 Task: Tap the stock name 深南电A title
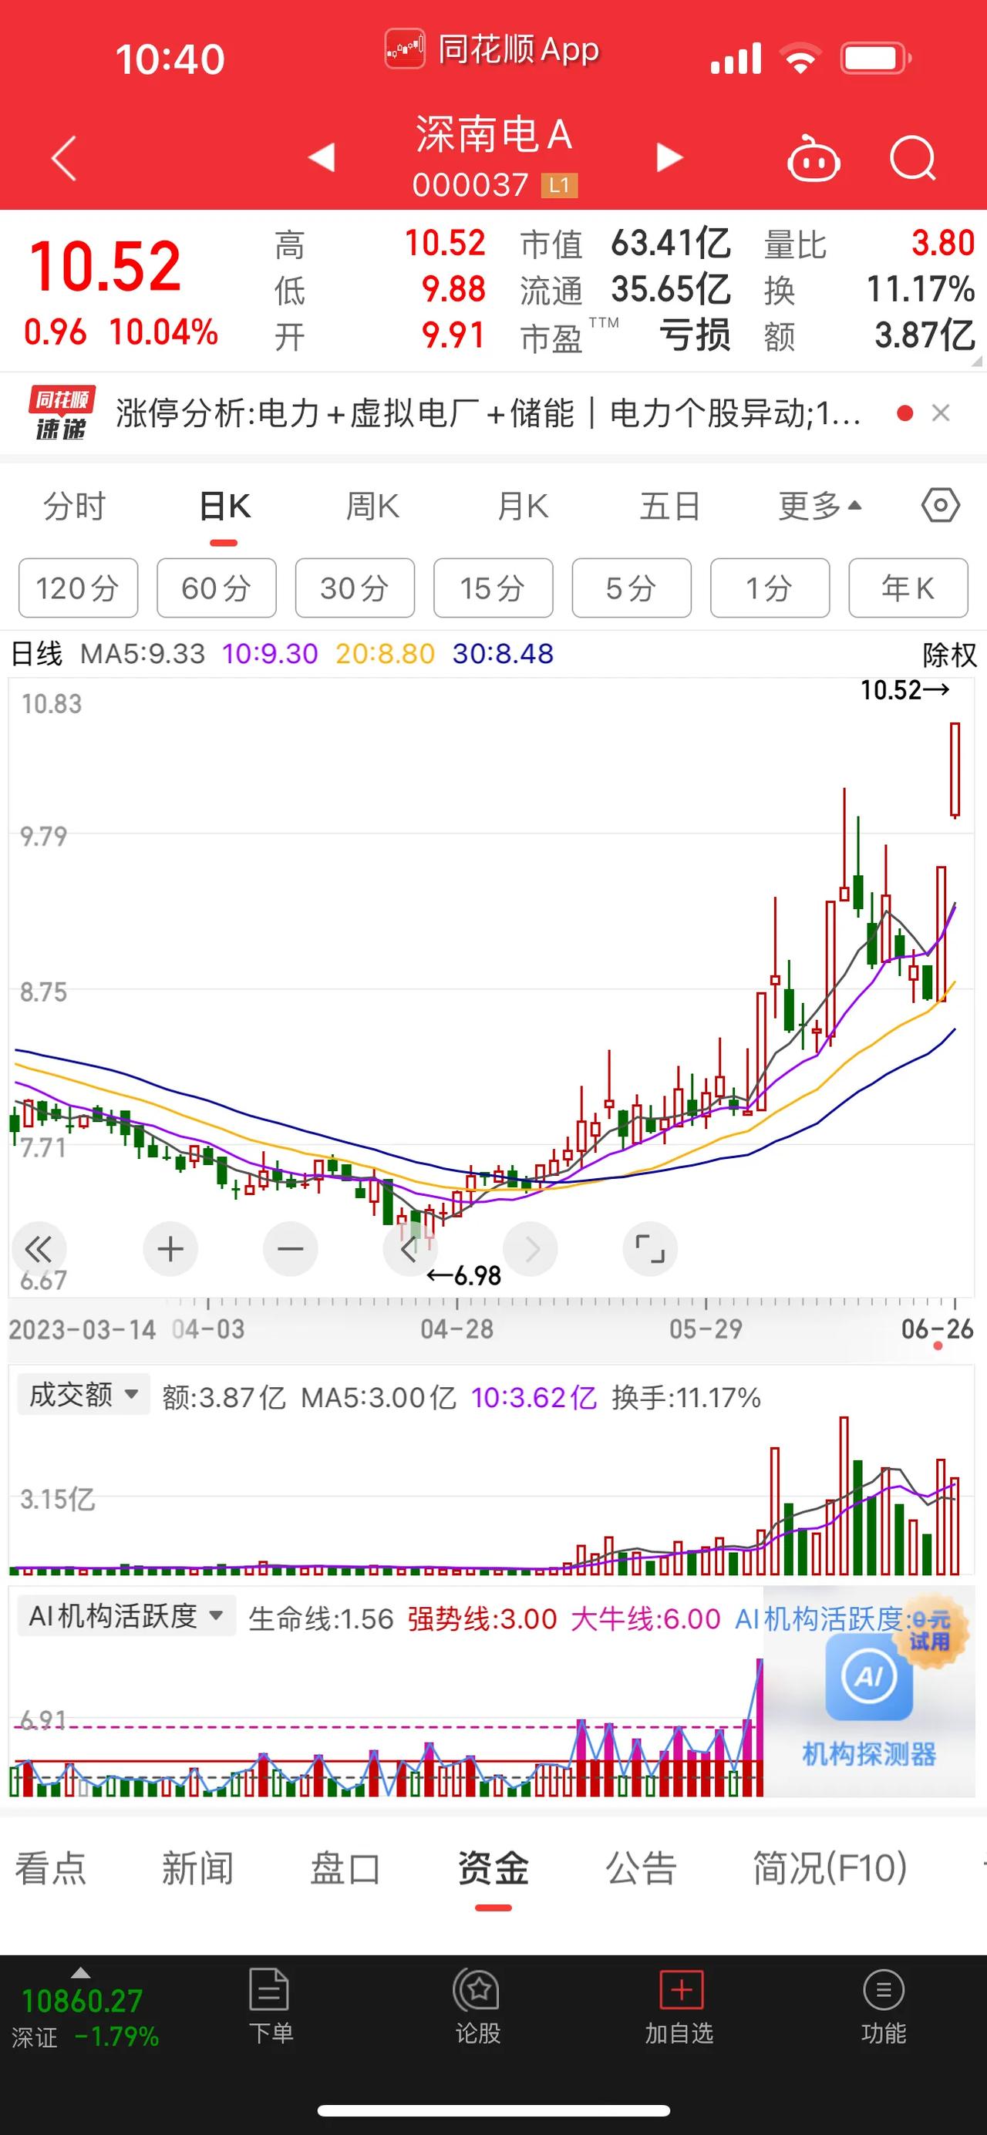494,134
